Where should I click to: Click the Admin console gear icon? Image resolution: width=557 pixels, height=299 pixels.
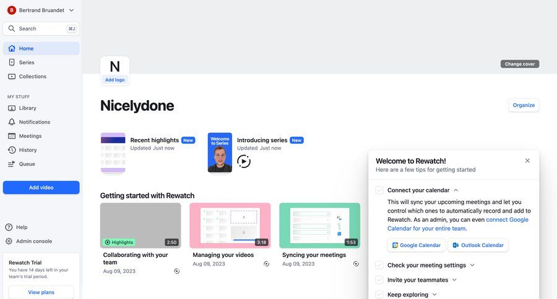click(9, 241)
